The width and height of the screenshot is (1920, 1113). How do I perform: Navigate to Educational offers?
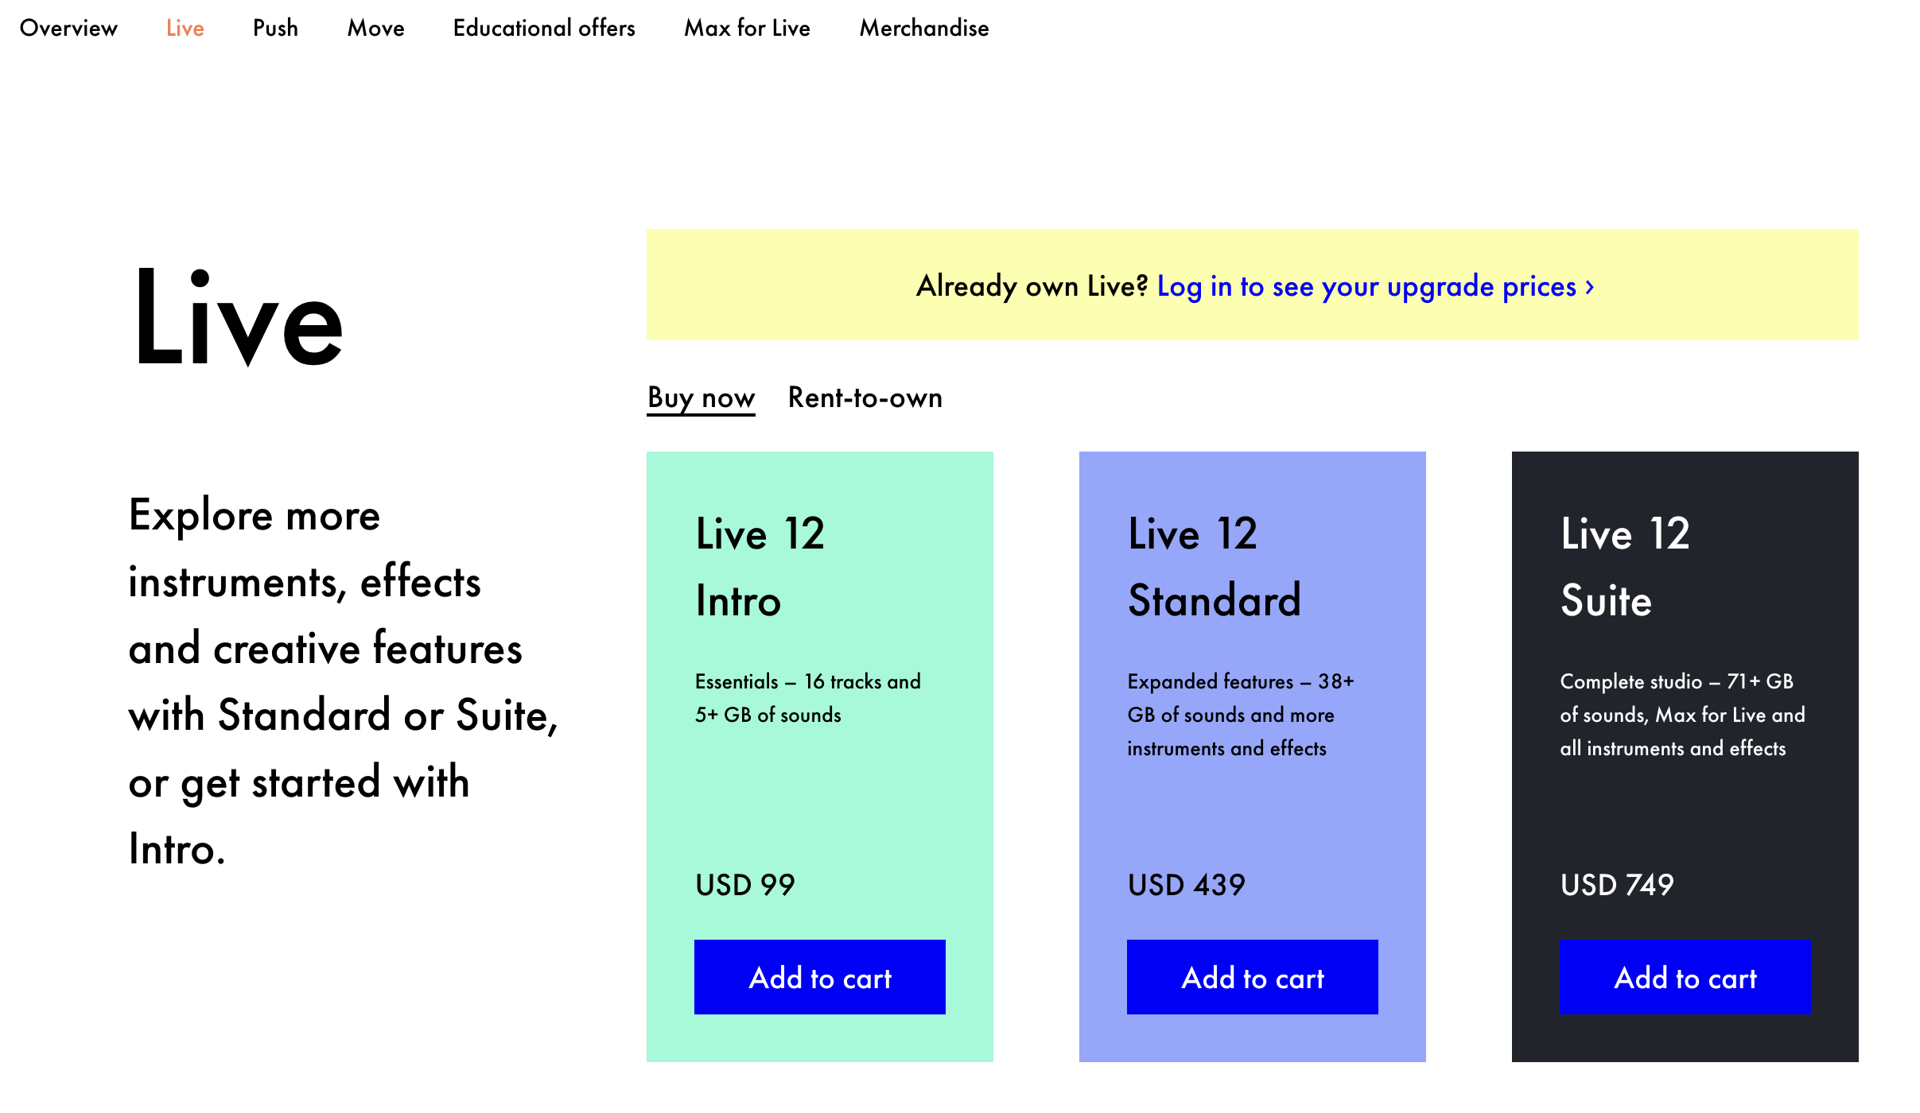544,28
